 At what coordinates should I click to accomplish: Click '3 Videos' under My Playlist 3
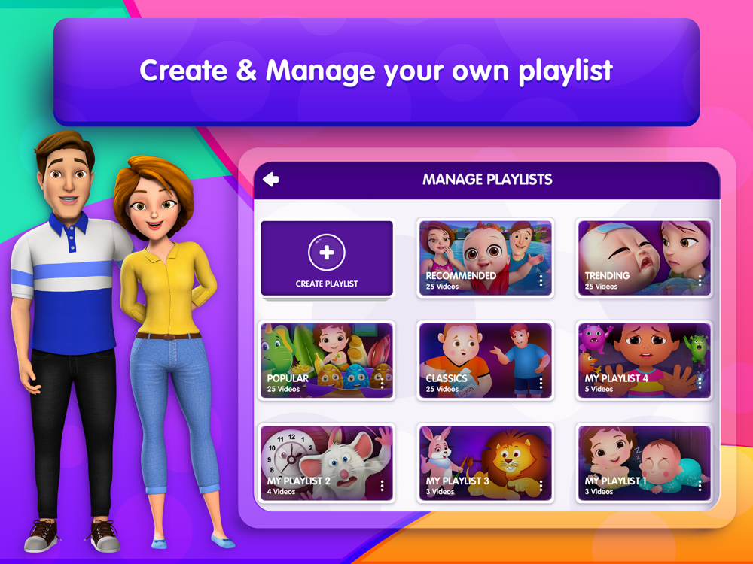click(440, 492)
